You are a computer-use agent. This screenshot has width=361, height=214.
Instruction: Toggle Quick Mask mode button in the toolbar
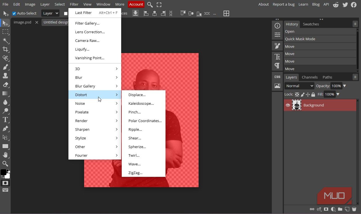click(5, 183)
